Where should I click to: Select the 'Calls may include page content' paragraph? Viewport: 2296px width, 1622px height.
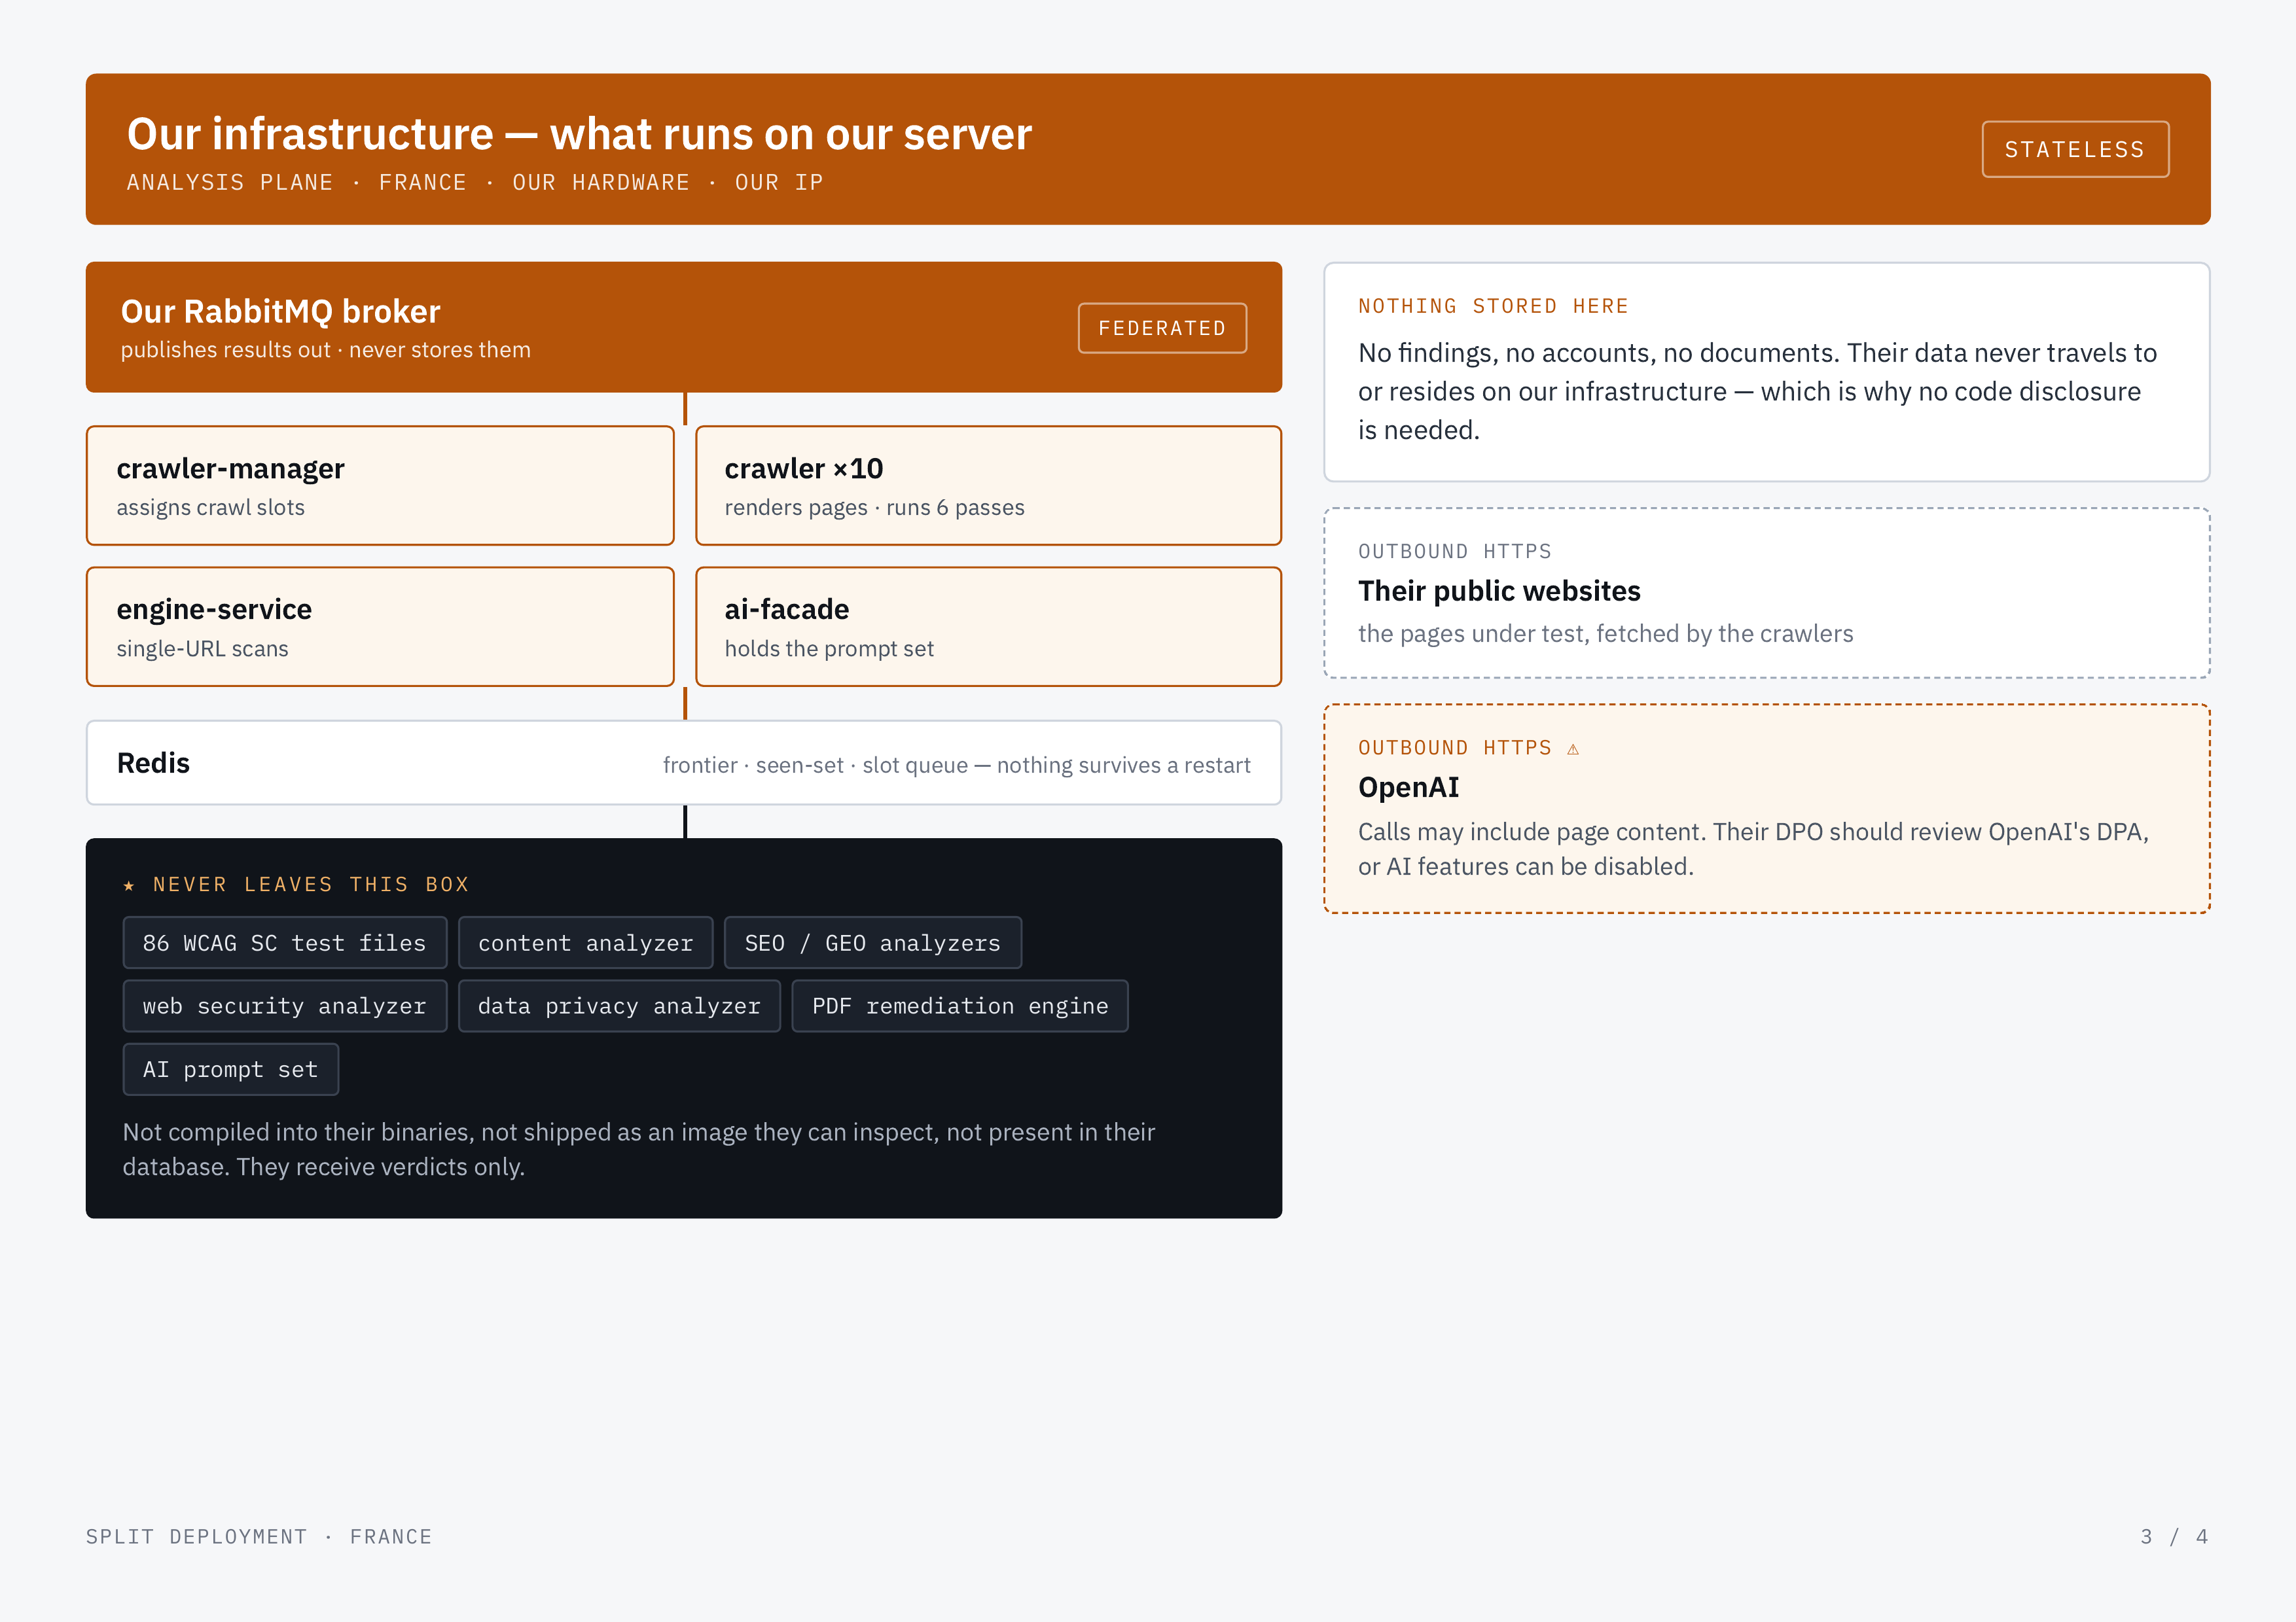tap(1753, 849)
